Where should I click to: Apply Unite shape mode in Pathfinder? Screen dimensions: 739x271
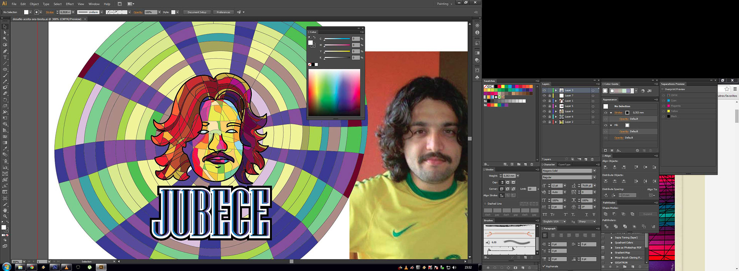605,214
